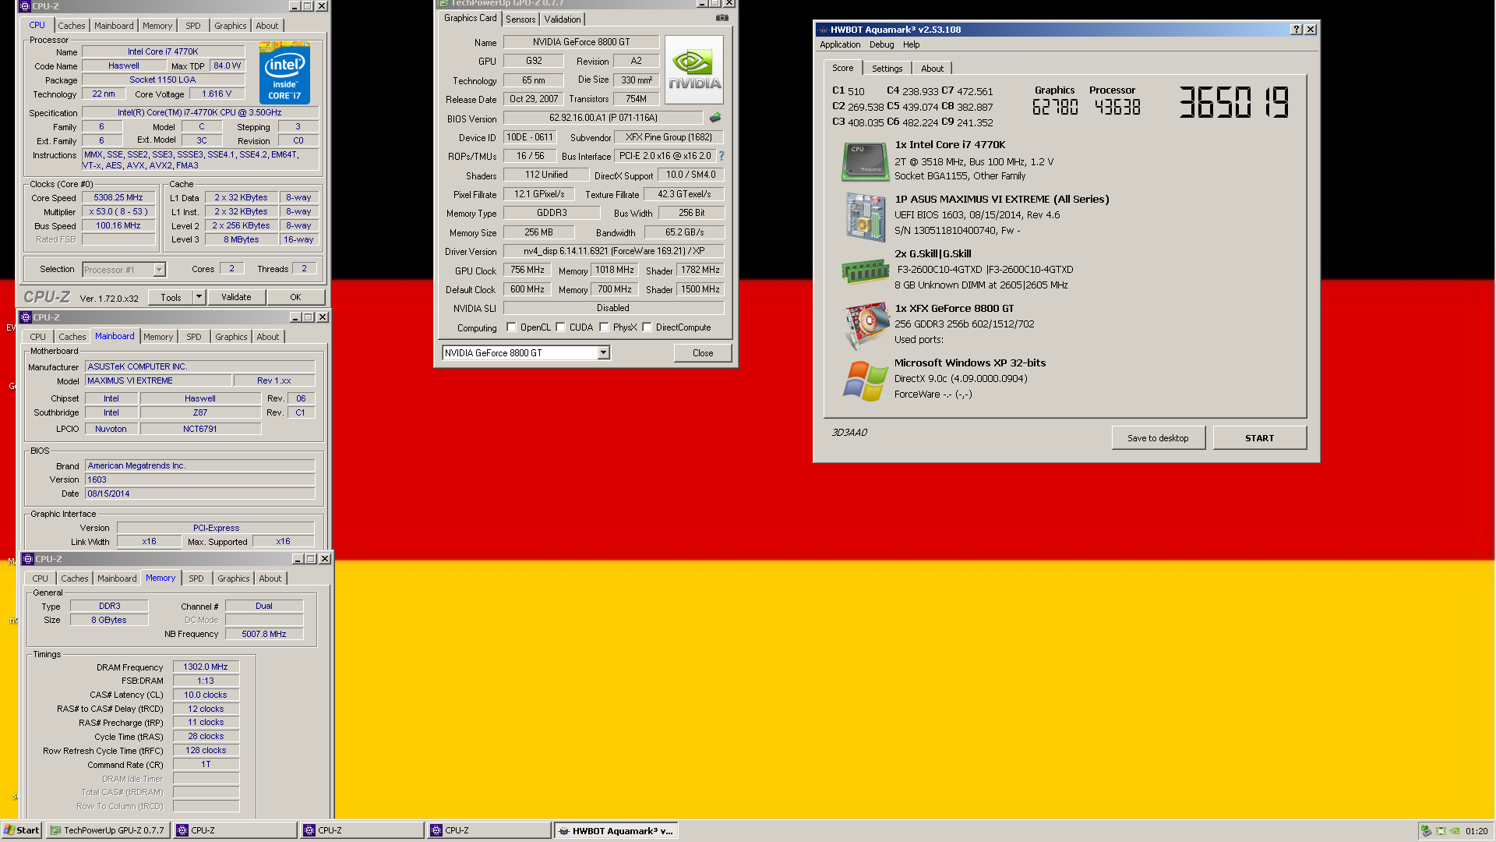
Task: Click the MAXIMUS VI EXTREME model field
Action: click(158, 380)
